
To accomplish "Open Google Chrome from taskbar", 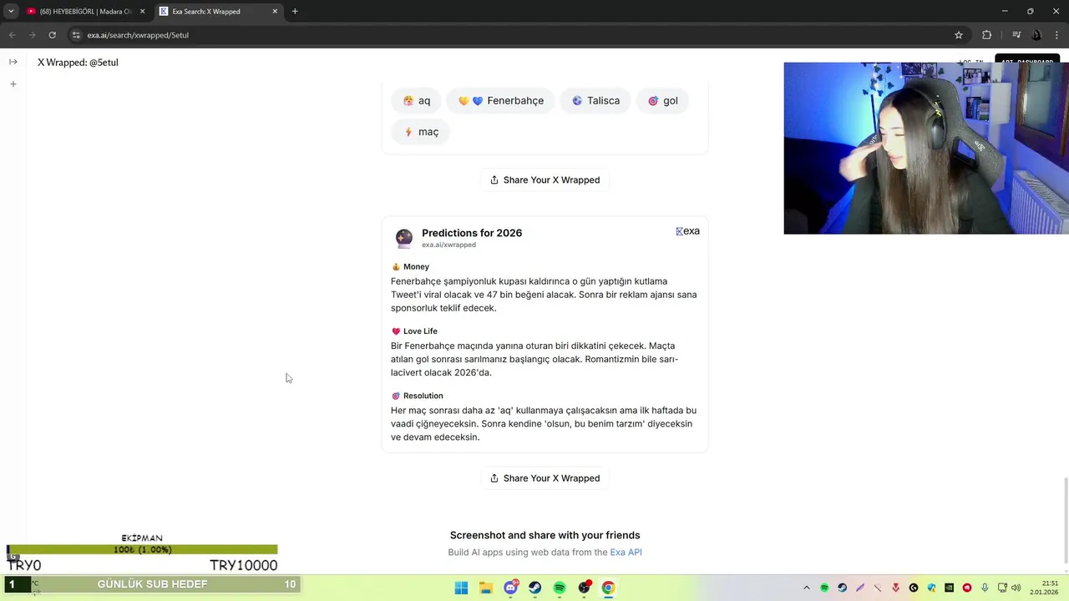I will click(x=608, y=588).
